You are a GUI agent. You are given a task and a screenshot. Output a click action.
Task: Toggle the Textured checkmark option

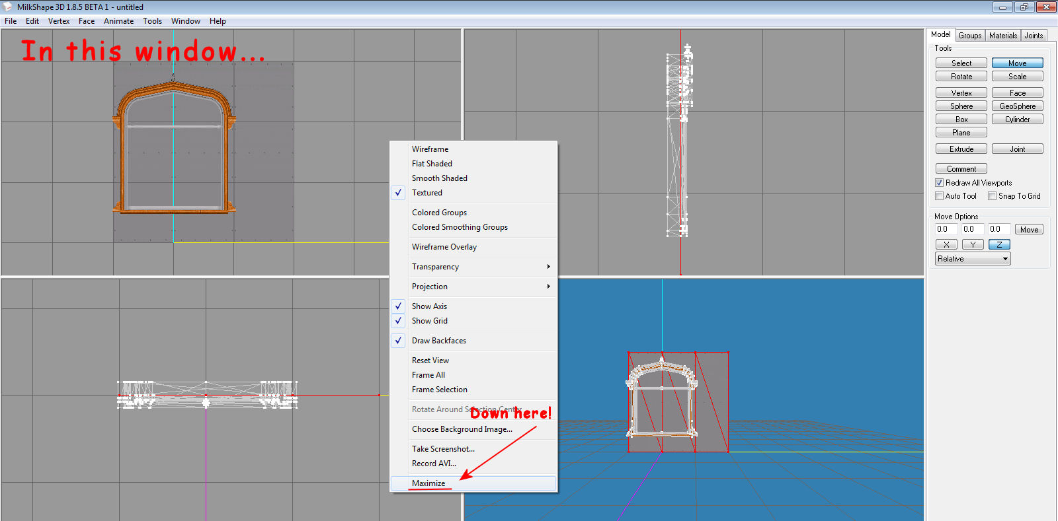(473, 193)
